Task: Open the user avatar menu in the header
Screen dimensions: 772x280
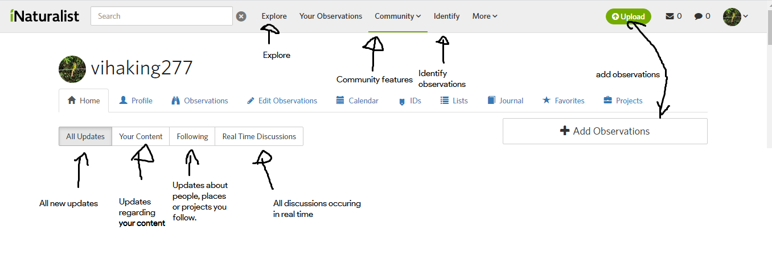Action: tap(735, 16)
